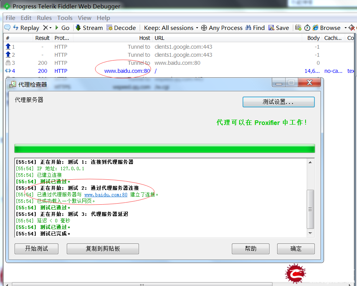Click the green proxy test progress bar

coord(165,148)
